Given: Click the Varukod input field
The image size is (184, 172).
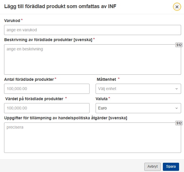Looking at the screenshot, I should coord(92,30).
